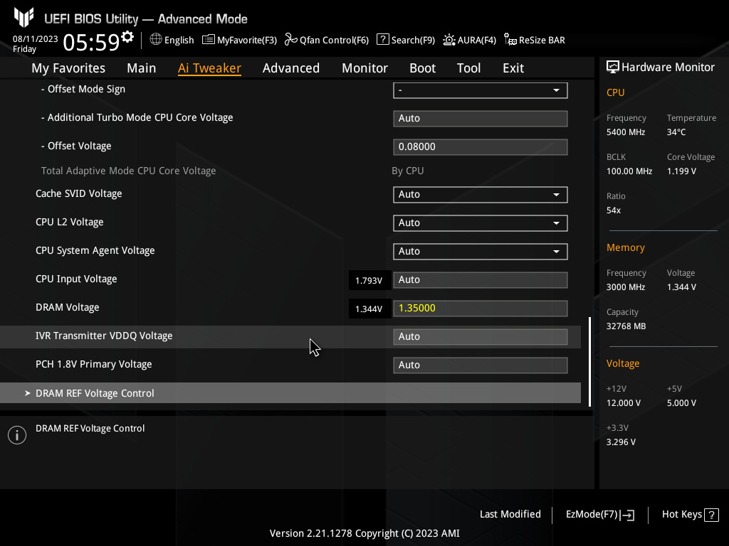
Task: Select CPU System Agent Voltage label
Action: (95, 250)
